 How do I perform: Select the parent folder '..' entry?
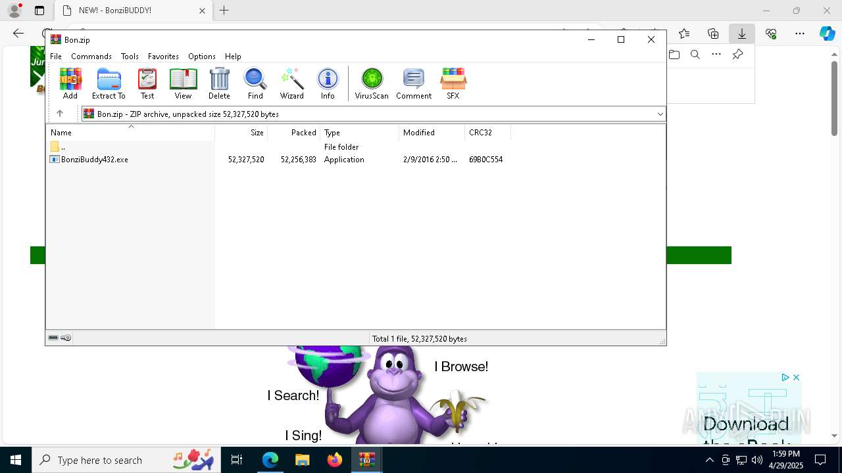click(x=58, y=147)
